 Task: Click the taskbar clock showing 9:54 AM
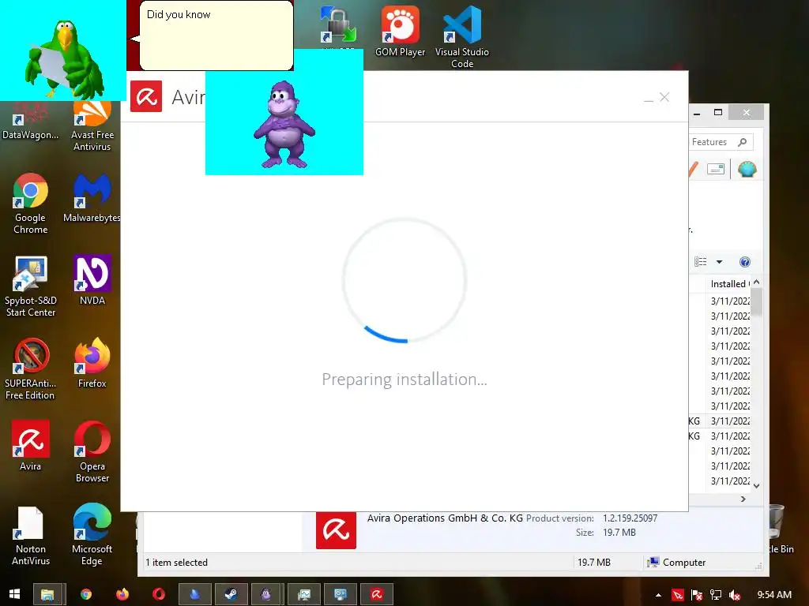click(774, 595)
